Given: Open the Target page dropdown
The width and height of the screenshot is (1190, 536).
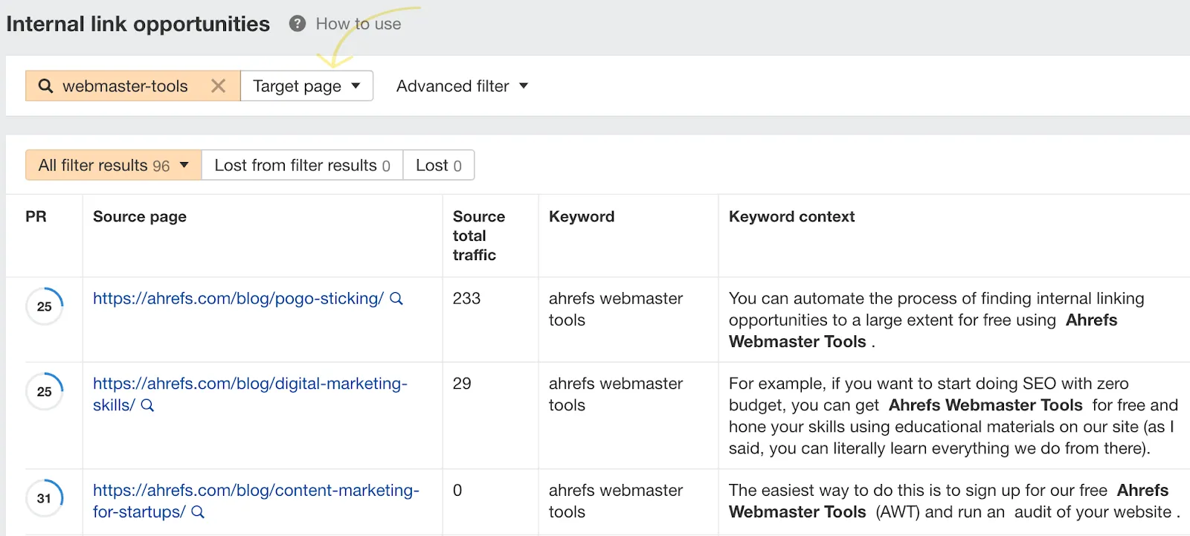Looking at the screenshot, I should point(306,86).
